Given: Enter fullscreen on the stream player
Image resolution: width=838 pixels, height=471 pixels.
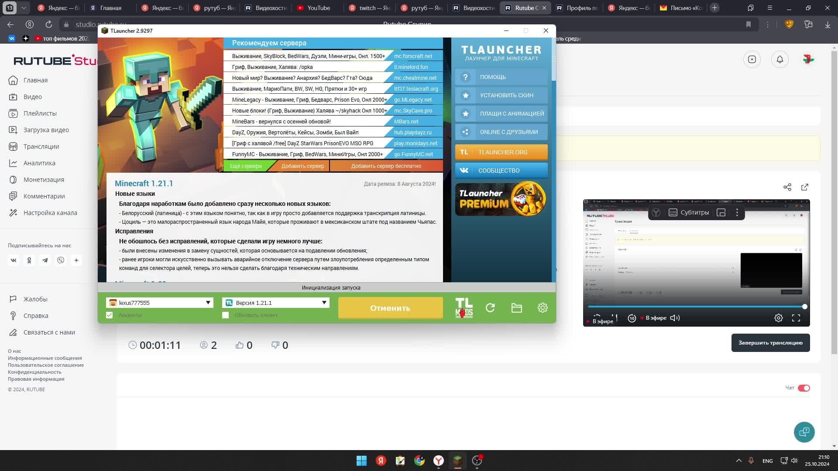Looking at the screenshot, I should pos(796,318).
